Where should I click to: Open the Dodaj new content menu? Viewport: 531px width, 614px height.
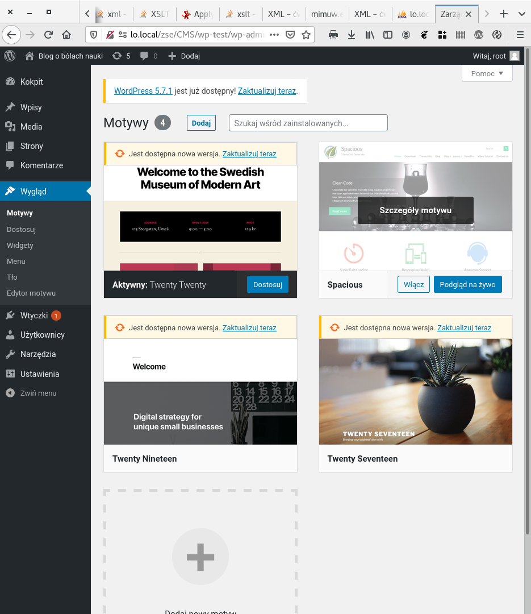click(x=185, y=56)
